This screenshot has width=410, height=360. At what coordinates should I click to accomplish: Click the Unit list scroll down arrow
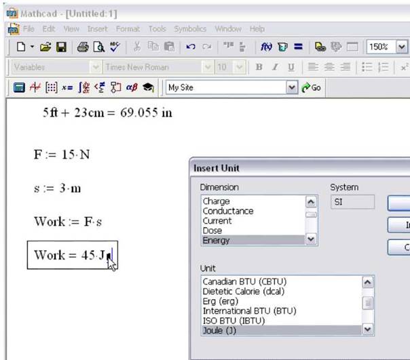coord(367,329)
